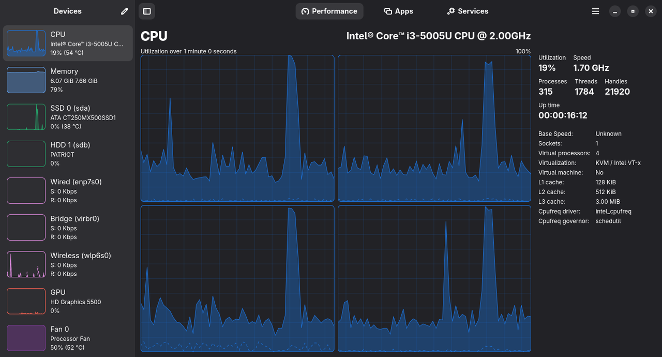Click the GPU mini graph thumbnail
The height and width of the screenshot is (357, 662).
click(26, 301)
